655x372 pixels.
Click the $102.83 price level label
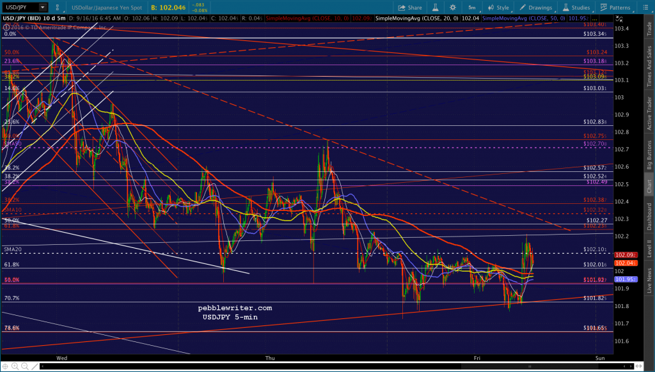[595, 122]
